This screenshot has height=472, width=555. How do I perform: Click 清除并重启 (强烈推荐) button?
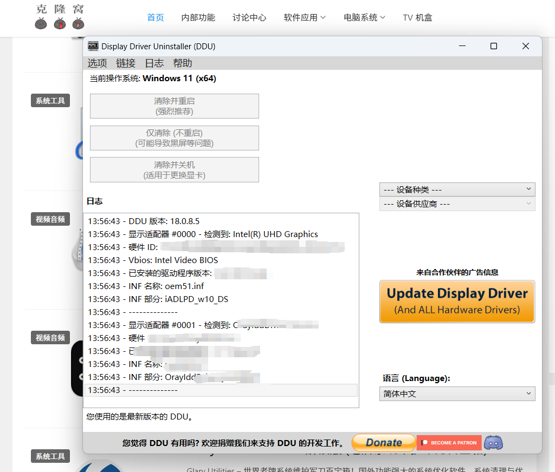pyautogui.click(x=175, y=106)
